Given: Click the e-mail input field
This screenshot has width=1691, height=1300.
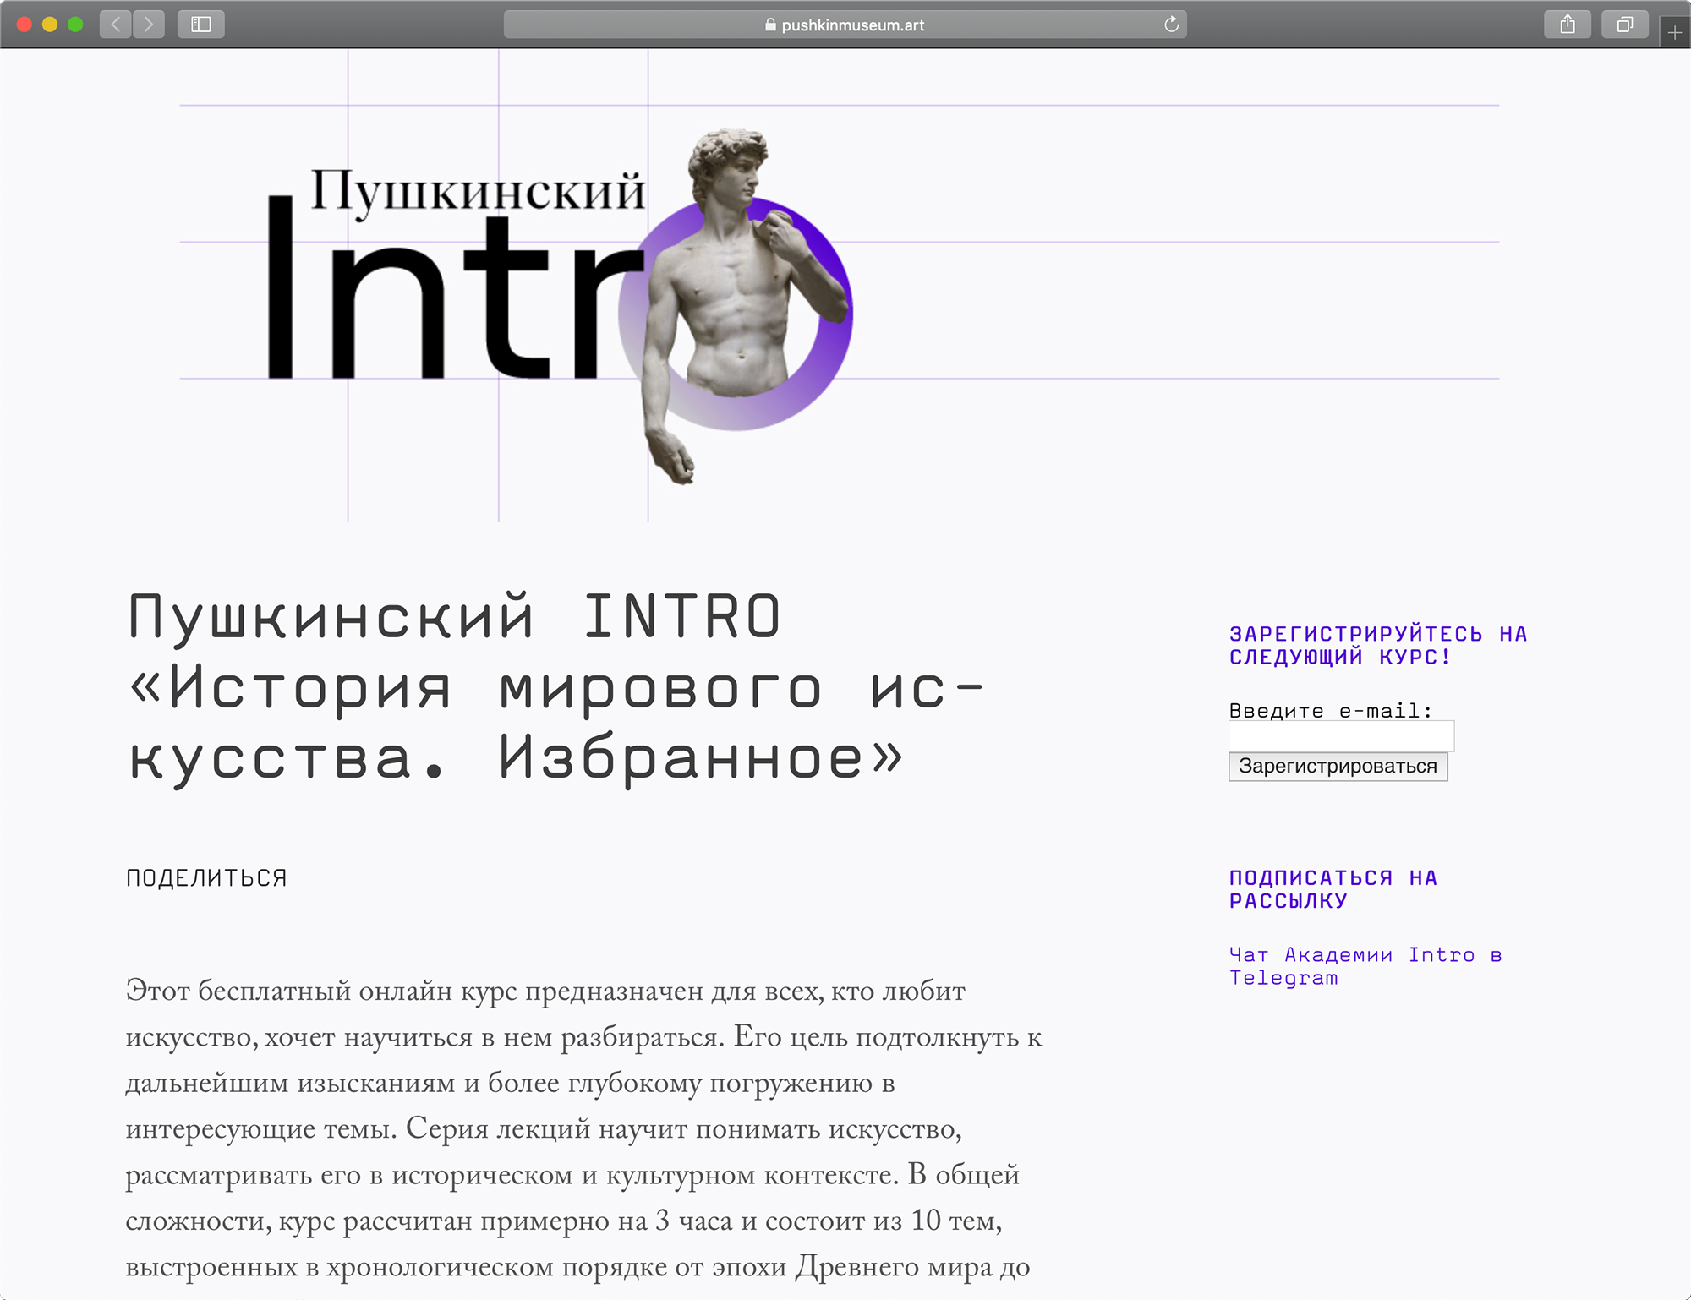Looking at the screenshot, I should pos(1341,736).
